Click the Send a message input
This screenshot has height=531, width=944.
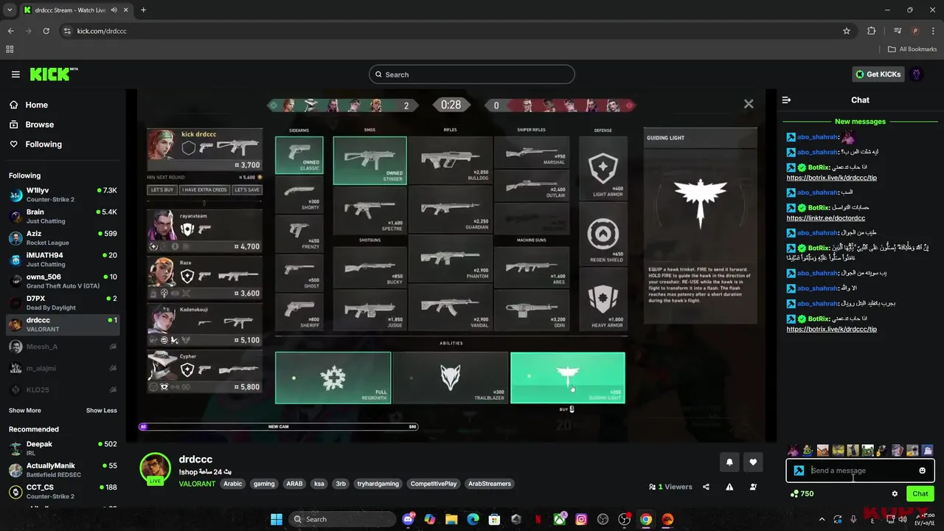point(860,471)
